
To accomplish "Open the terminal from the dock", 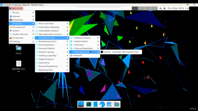I will 89,104.
